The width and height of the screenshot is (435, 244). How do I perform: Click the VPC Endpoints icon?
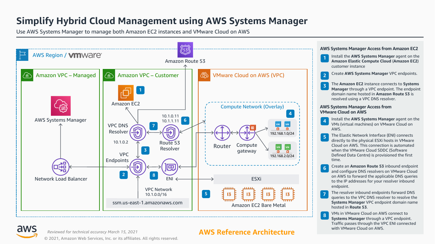[x=138, y=167]
